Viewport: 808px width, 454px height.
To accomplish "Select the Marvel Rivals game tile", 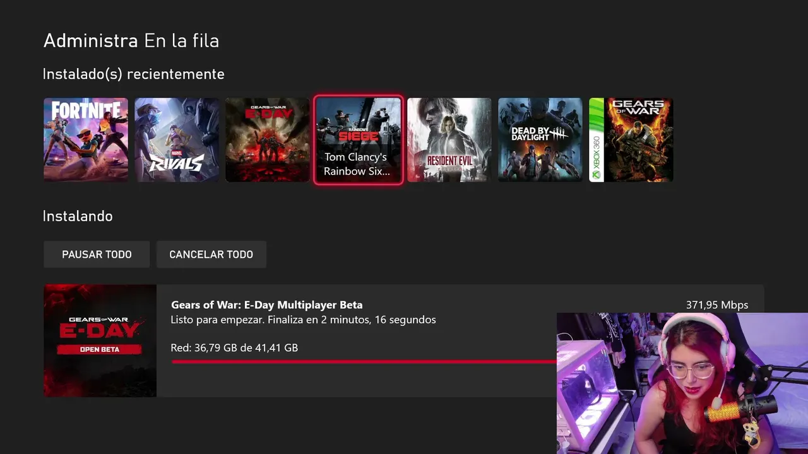I will [177, 140].
